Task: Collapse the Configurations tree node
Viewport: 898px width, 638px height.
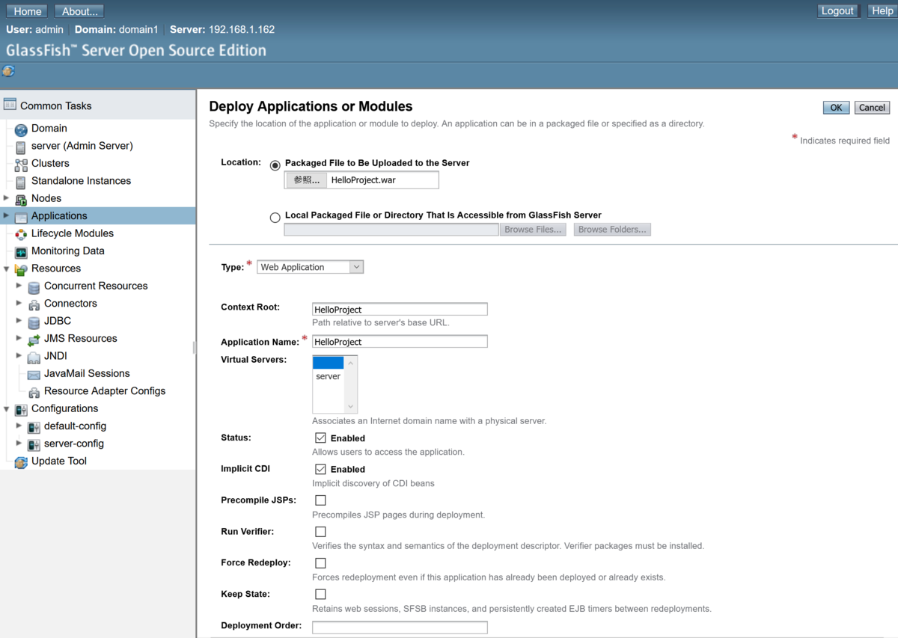Action: [7, 408]
